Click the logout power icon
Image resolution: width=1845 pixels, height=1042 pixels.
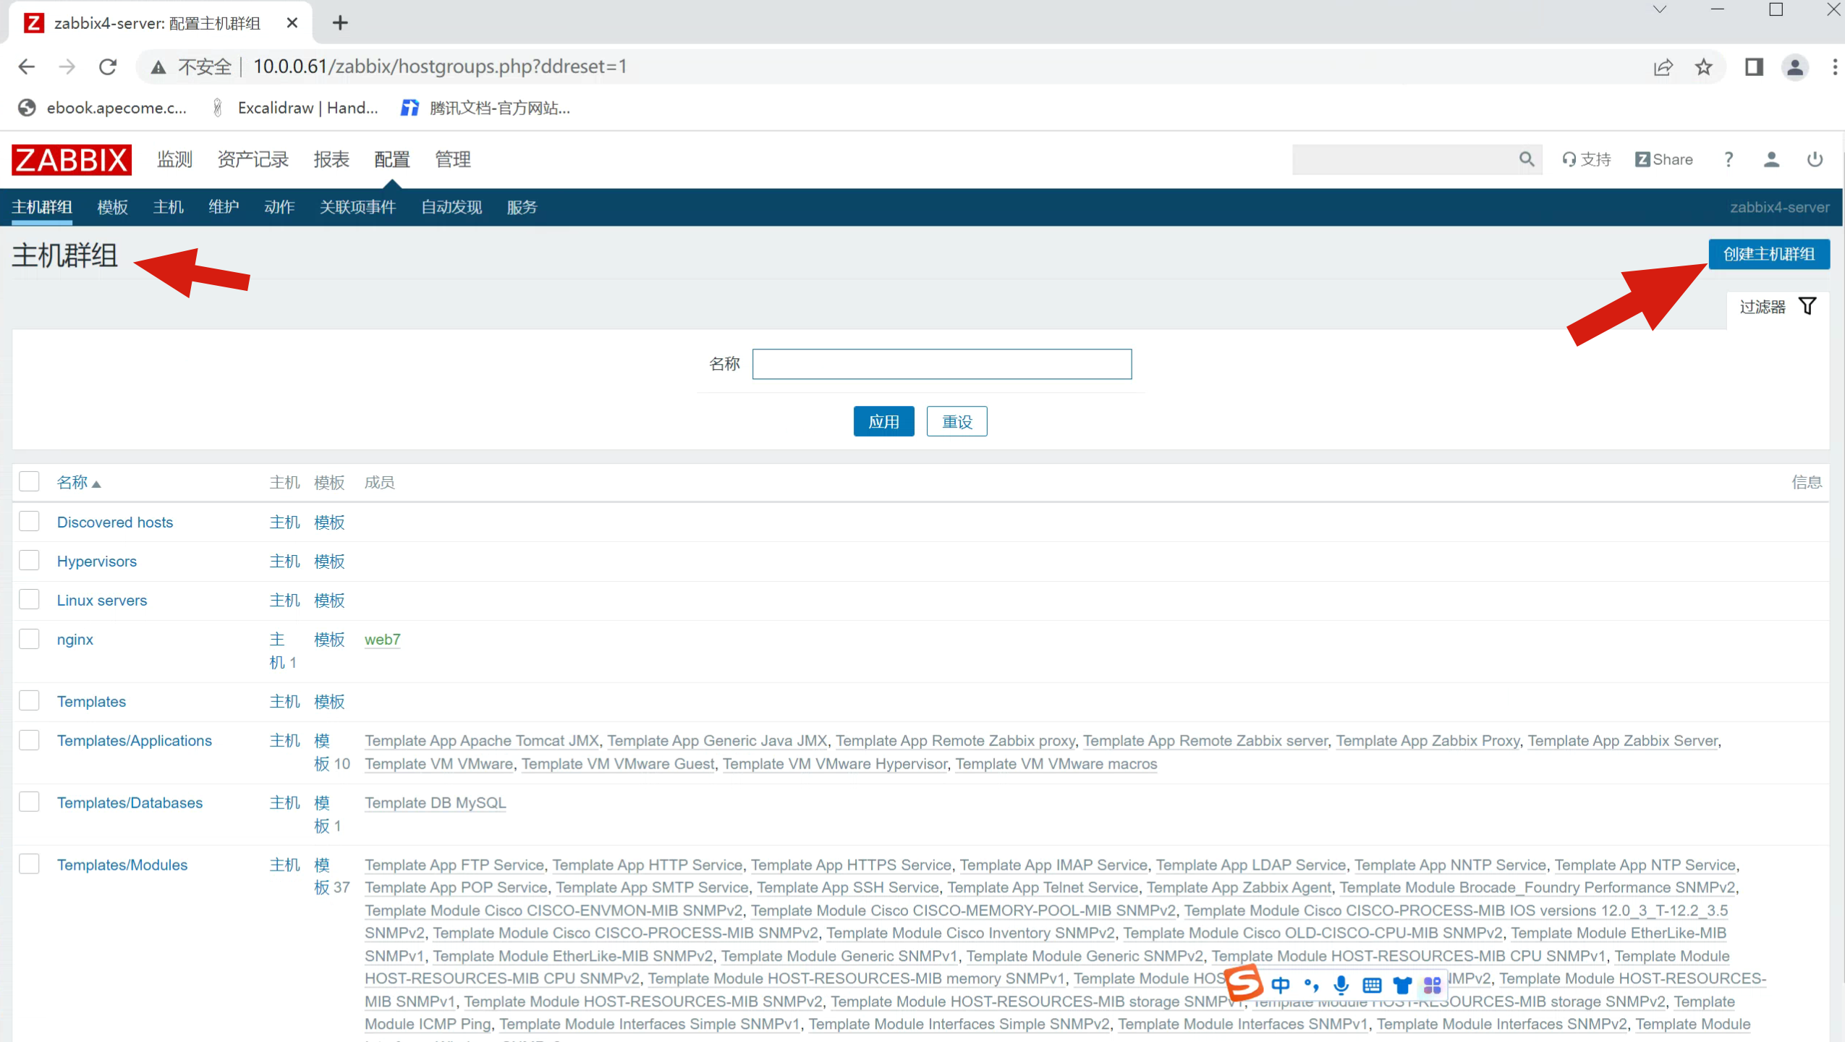pos(1815,159)
